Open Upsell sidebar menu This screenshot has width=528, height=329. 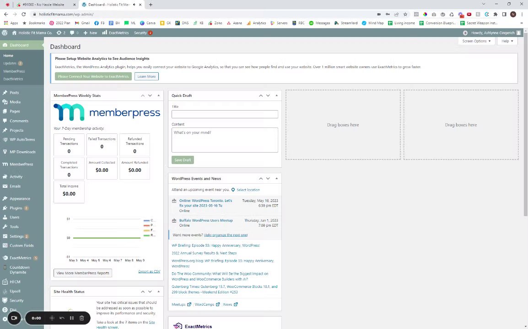(x=15, y=292)
